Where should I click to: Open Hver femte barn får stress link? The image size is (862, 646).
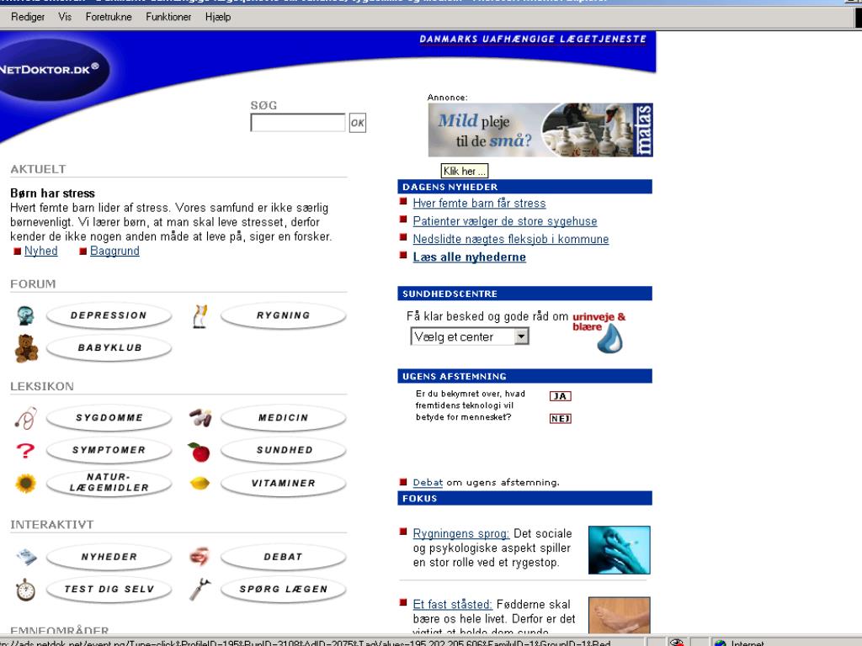point(479,204)
